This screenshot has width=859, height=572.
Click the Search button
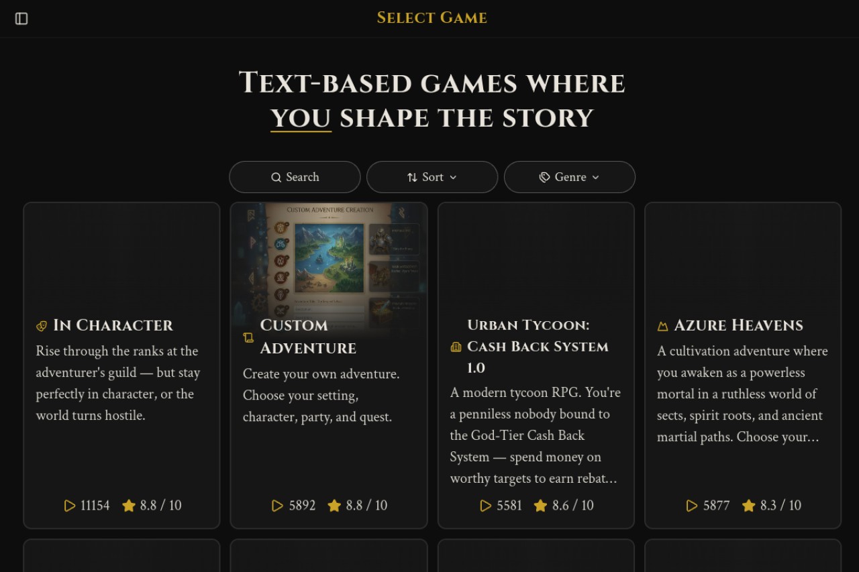tap(295, 177)
